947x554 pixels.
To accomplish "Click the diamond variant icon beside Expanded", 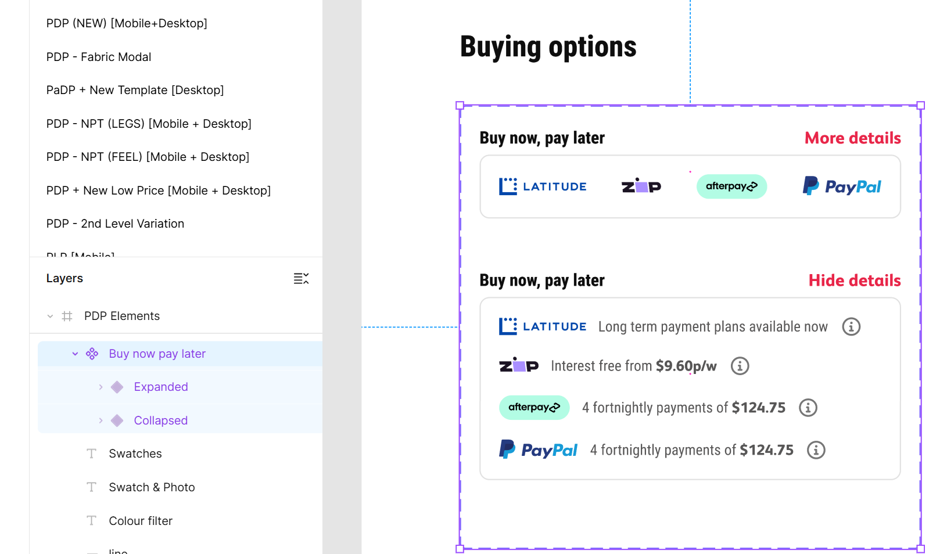I will [117, 387].
